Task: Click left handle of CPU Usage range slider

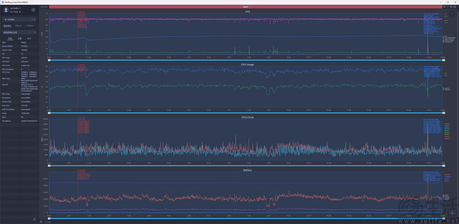Action: [50, 113]
